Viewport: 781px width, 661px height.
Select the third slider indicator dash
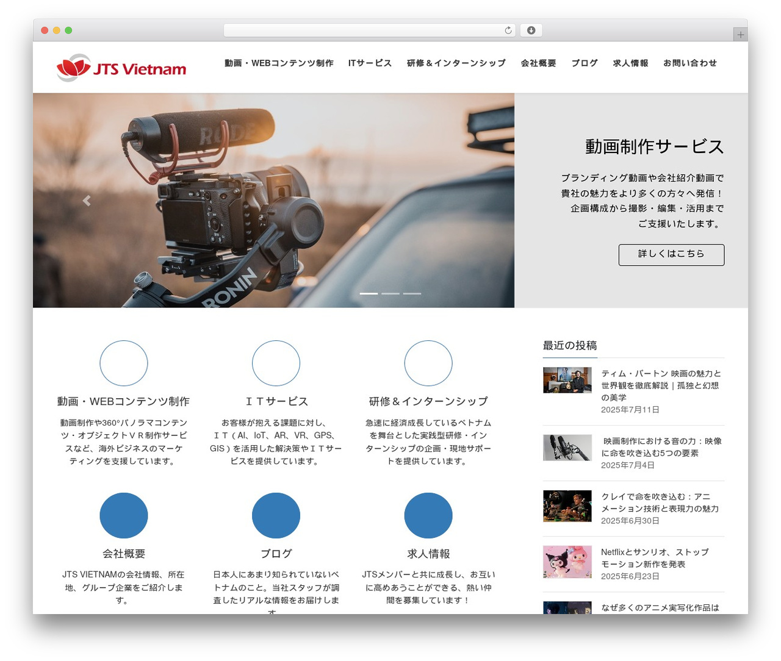pyautogui.click(x=412, y=293)
